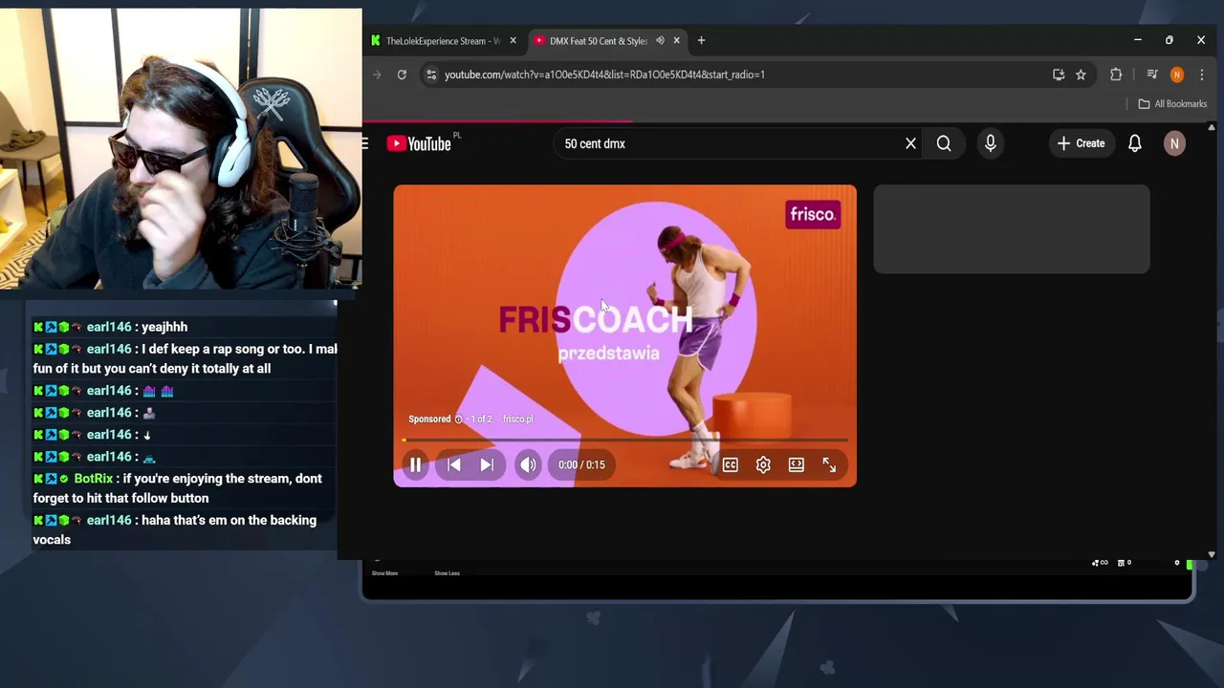Go forward in browser history
The width and height of the screenshot is (1224, 688).
pos(376,75)
